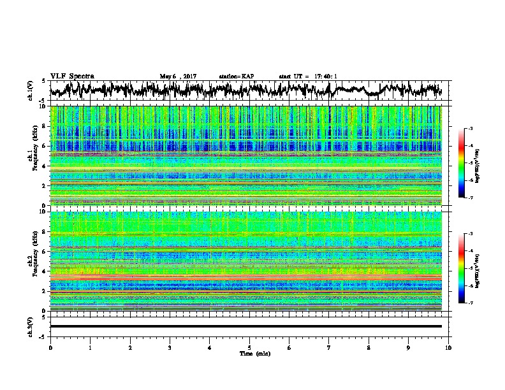Screen dimensions: 505x390
Task: Click the ch.1 voltage waveform trace panel
Action: pos(249,90)
